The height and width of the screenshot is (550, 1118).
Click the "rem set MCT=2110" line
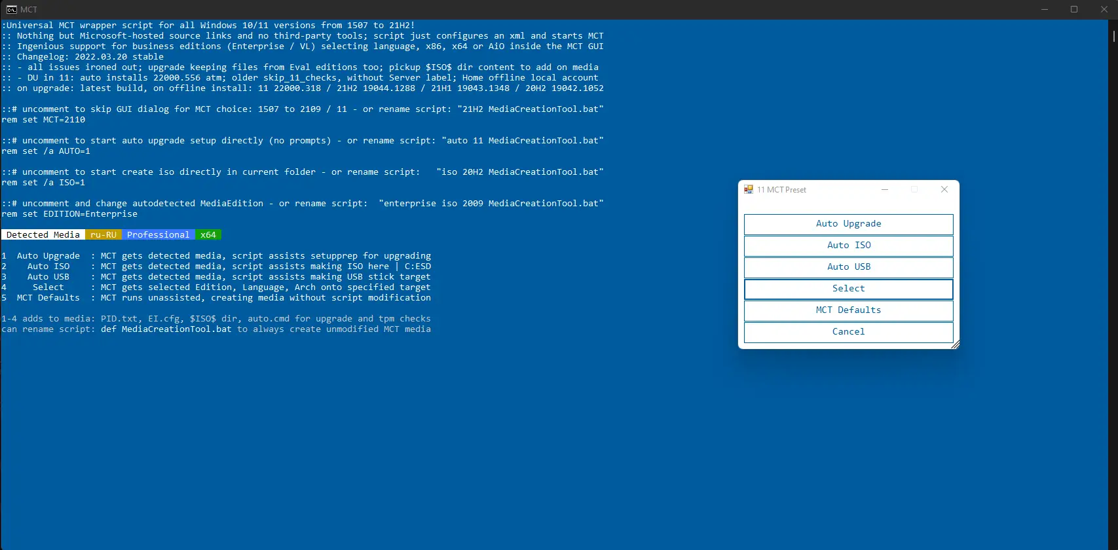coord(43,120)
